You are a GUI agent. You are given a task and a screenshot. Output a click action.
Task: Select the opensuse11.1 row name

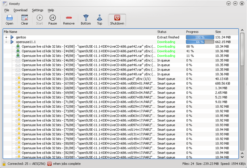click(26, 42)
